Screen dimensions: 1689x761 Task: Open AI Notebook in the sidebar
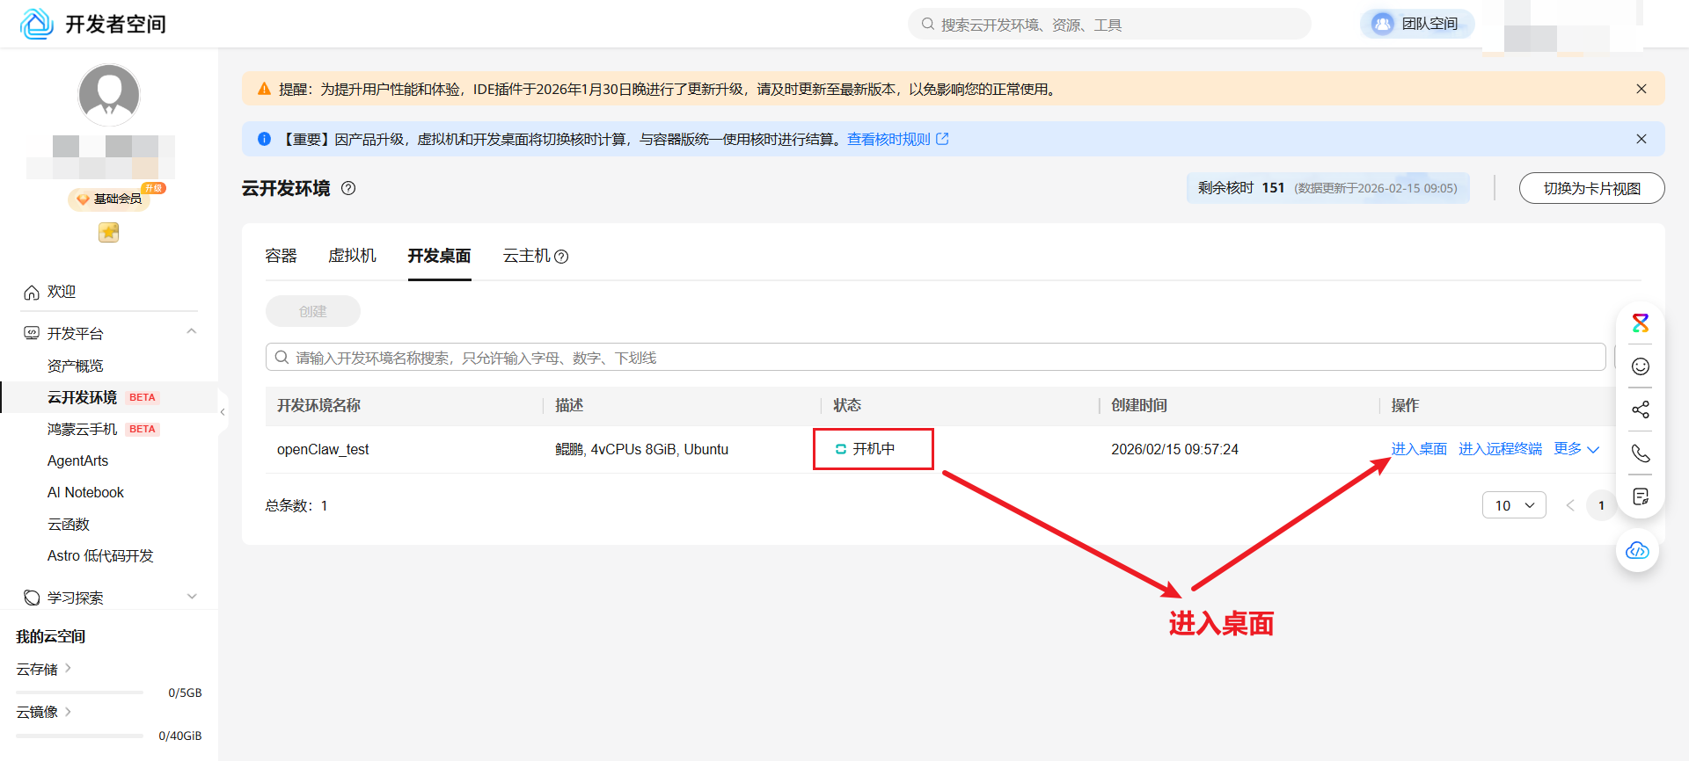pyautogui.click(x=85, y=492)
